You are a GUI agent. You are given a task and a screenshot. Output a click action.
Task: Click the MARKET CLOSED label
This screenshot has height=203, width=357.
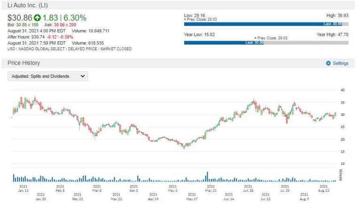point(116,49)
